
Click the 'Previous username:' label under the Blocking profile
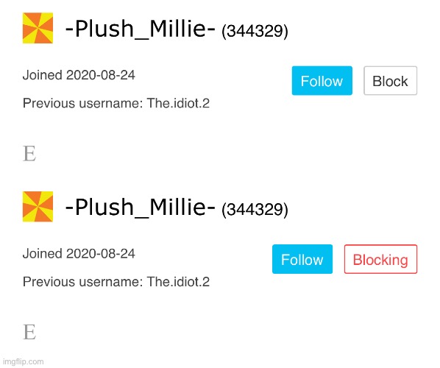(83, 282)
